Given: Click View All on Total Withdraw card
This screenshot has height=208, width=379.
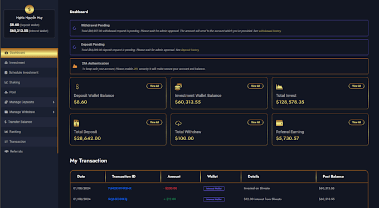Looking at the screenshot, I should coord(255,122).
